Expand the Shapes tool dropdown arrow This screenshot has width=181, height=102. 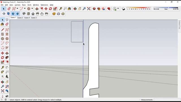32,8
